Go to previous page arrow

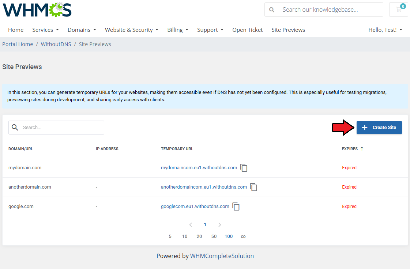[191, 225]
